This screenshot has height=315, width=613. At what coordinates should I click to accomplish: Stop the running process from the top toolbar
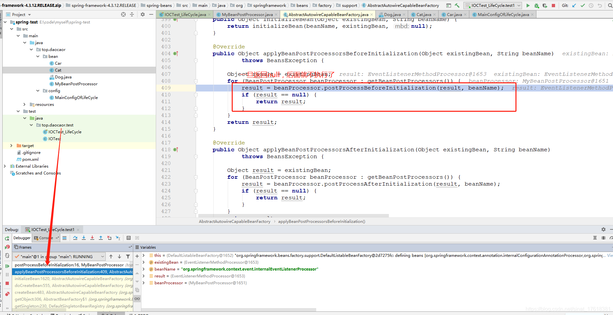click(x=553, y=6)
